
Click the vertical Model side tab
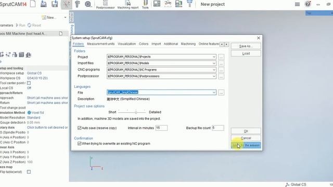tap(72, 17)
